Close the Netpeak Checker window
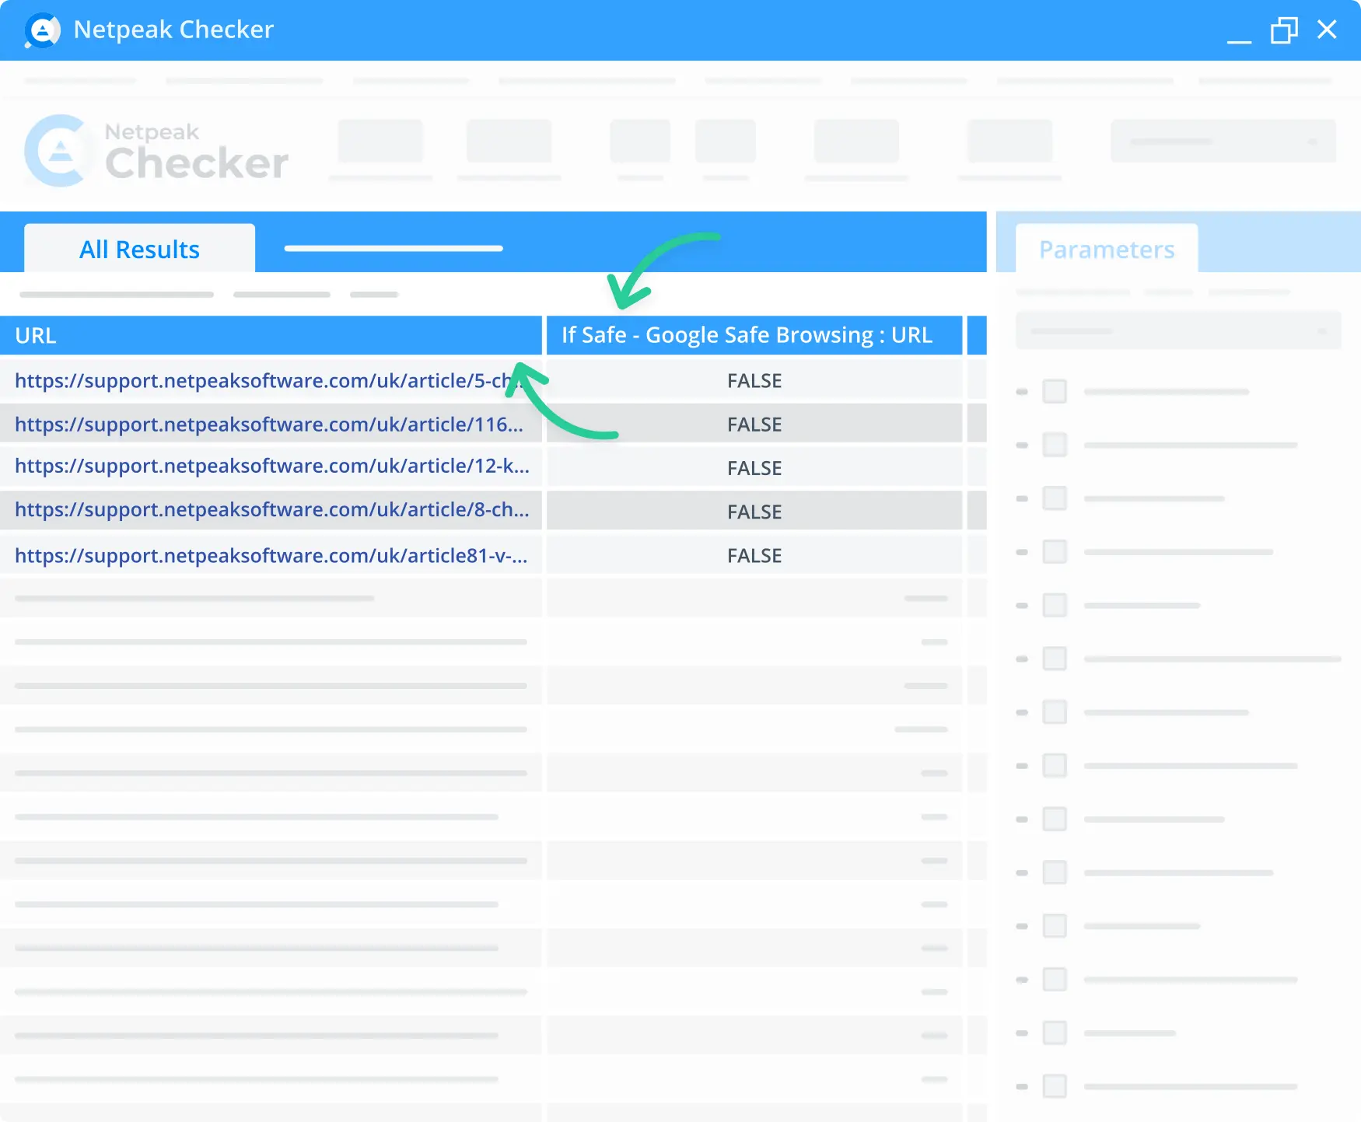The image size is (1361, 1122). coord(1327,30)
